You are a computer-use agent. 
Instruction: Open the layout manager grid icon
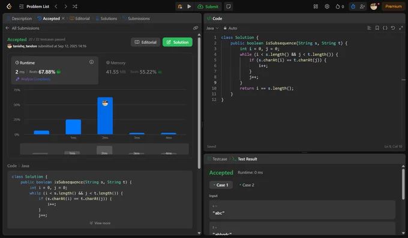click(316, 7)
